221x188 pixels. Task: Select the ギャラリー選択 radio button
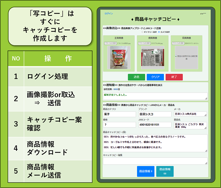(x=143, y=32)
